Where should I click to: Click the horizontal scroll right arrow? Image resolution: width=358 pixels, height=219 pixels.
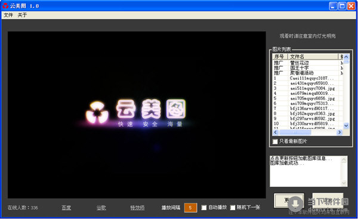click(340, 132)
